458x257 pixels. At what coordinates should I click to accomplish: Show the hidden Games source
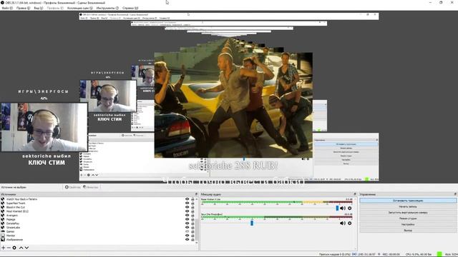click(187, 231)
